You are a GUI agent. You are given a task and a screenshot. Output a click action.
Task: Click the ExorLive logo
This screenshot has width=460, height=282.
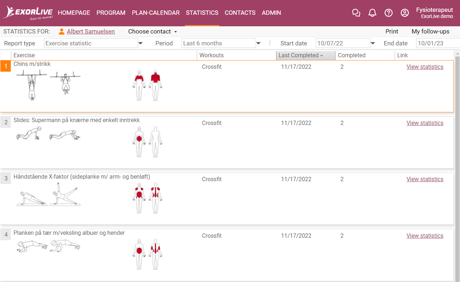(28, 13)
